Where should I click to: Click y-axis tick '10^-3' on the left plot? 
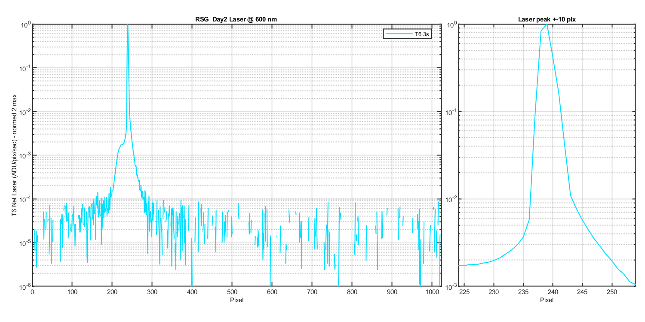[24, 155]
